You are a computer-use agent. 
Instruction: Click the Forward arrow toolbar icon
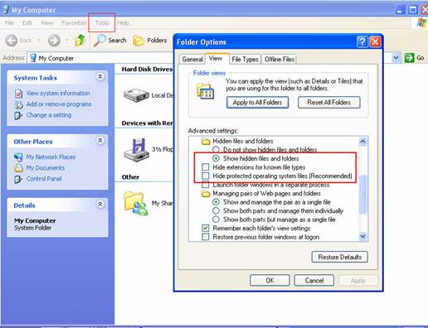pyautogui.click(x=54, y=41)
